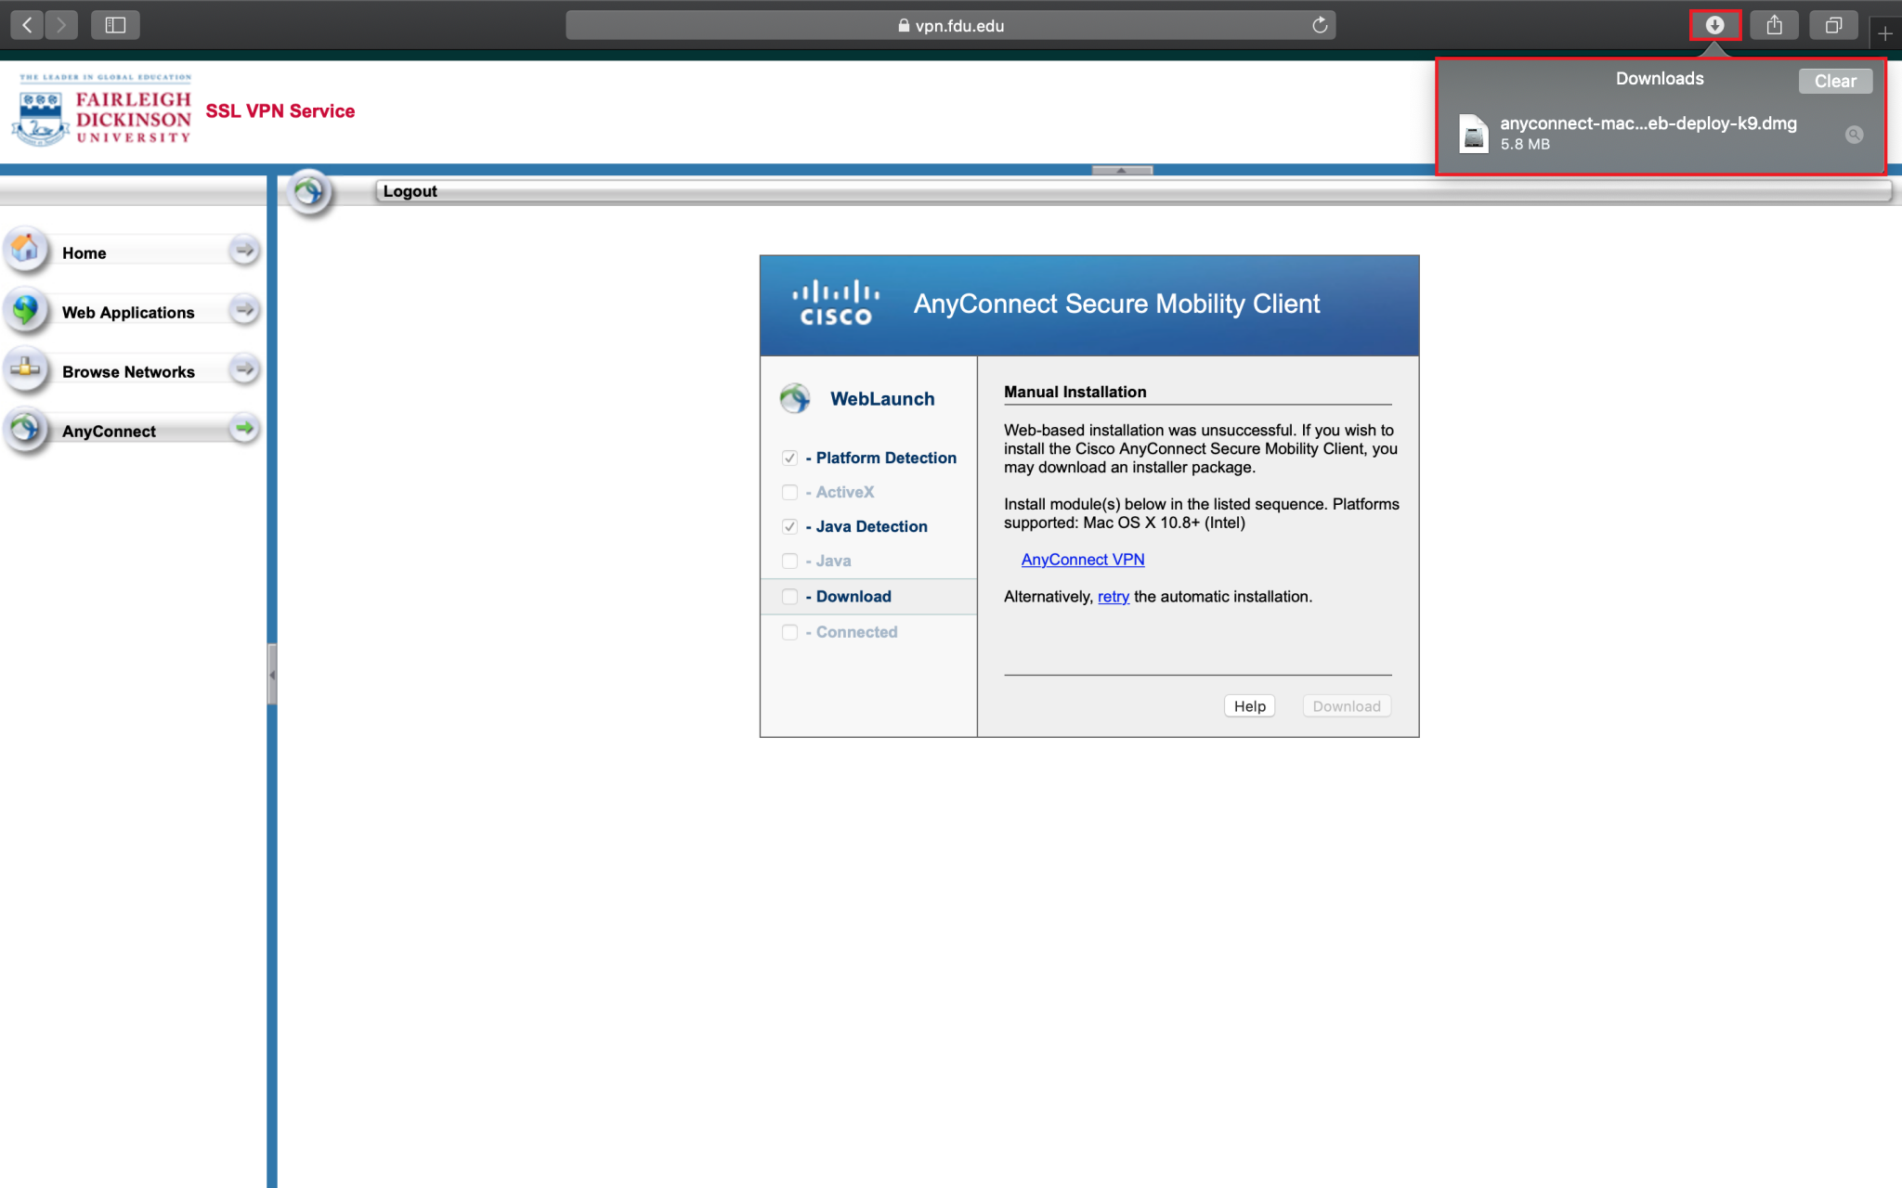Click the 5.8 MB file size
Image resolution: width=1902 pixels, height=1188 pixels.
(x=1525, y=145)
